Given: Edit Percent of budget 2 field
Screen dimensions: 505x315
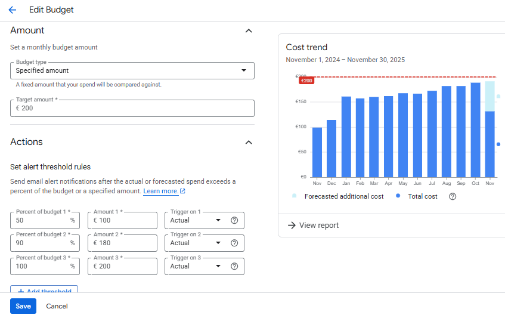Looking at the screenshot, I should pos(45,243).
